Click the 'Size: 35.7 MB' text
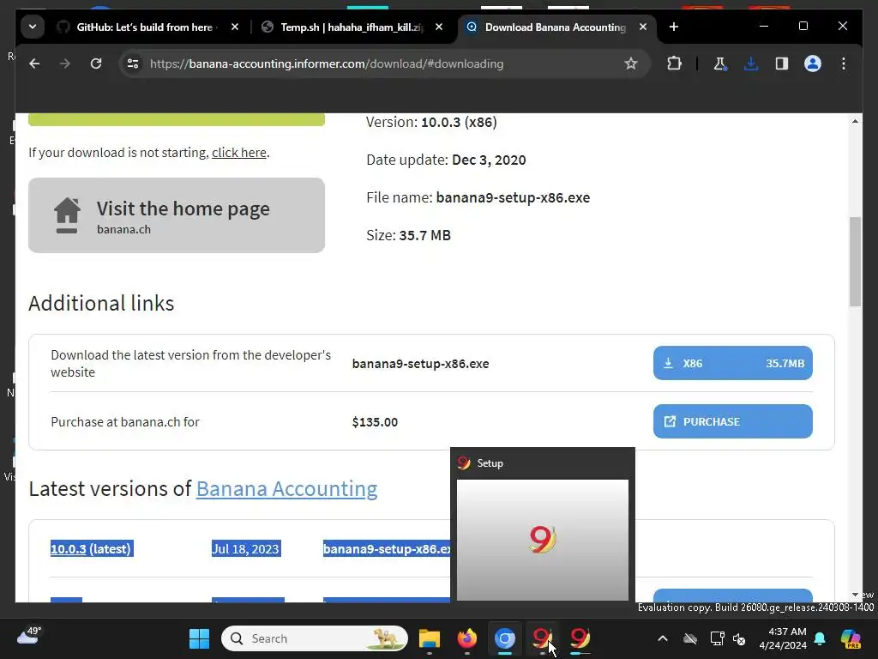This screenshot has width=878, height=659. [x=408, y=235]
